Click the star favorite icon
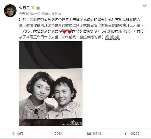The image size is (151, 139). tap(14, 133)
